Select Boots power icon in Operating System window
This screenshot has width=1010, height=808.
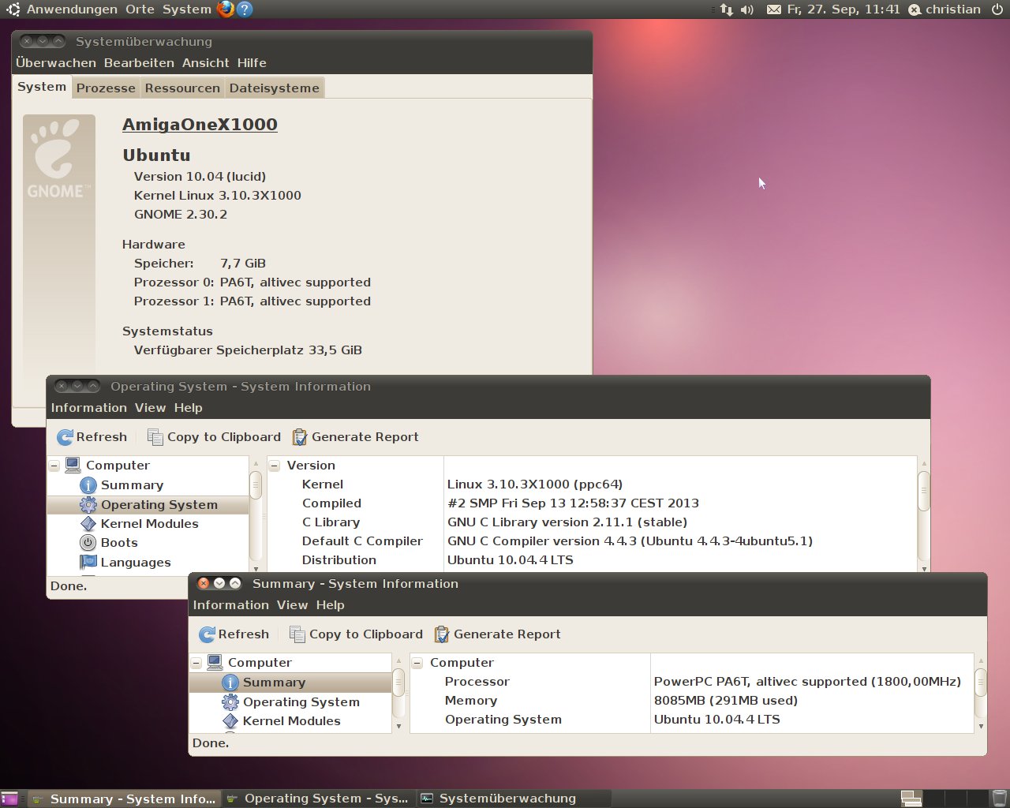88,543
